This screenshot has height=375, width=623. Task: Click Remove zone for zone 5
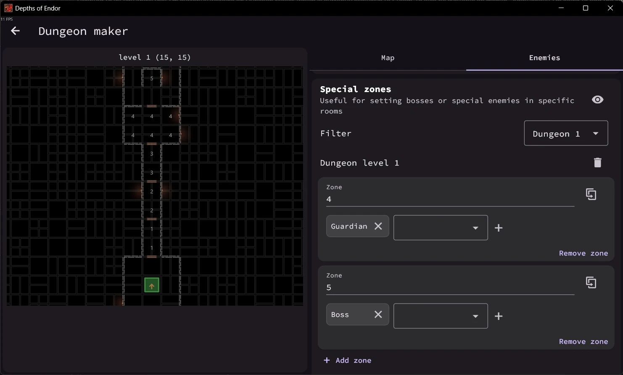click(583, 341)
